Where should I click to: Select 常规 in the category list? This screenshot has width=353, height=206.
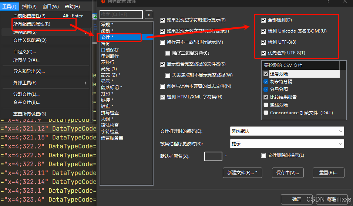[127, 24]
